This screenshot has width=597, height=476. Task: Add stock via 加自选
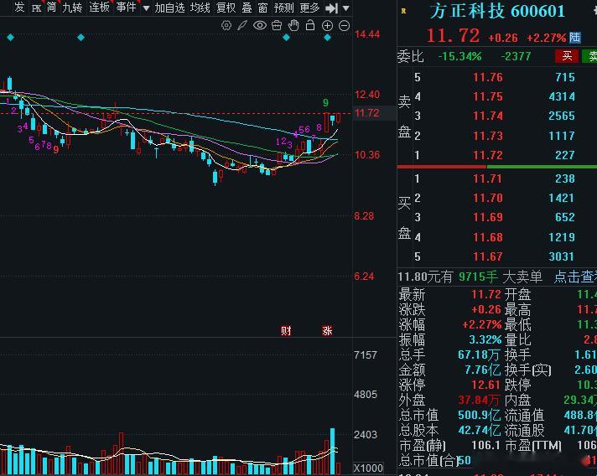coord(170,8)
